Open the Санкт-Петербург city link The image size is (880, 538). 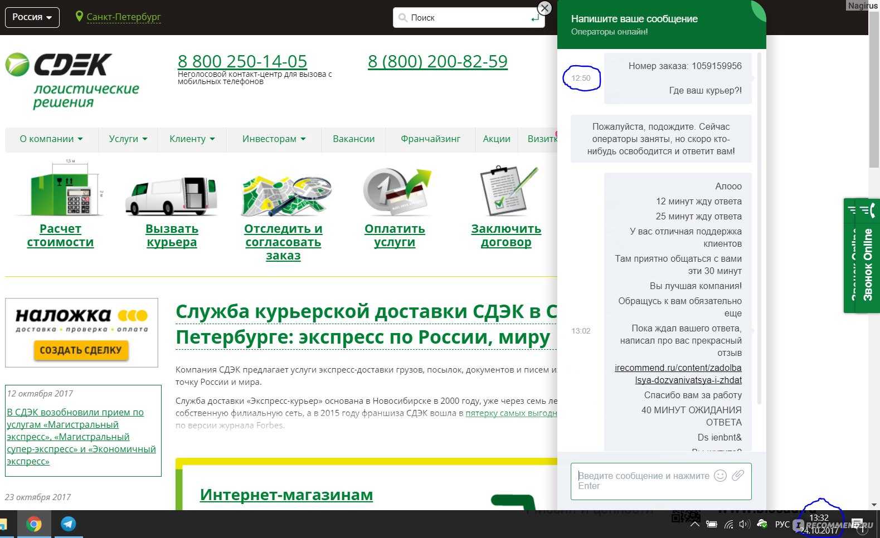(x=124, y=17)
